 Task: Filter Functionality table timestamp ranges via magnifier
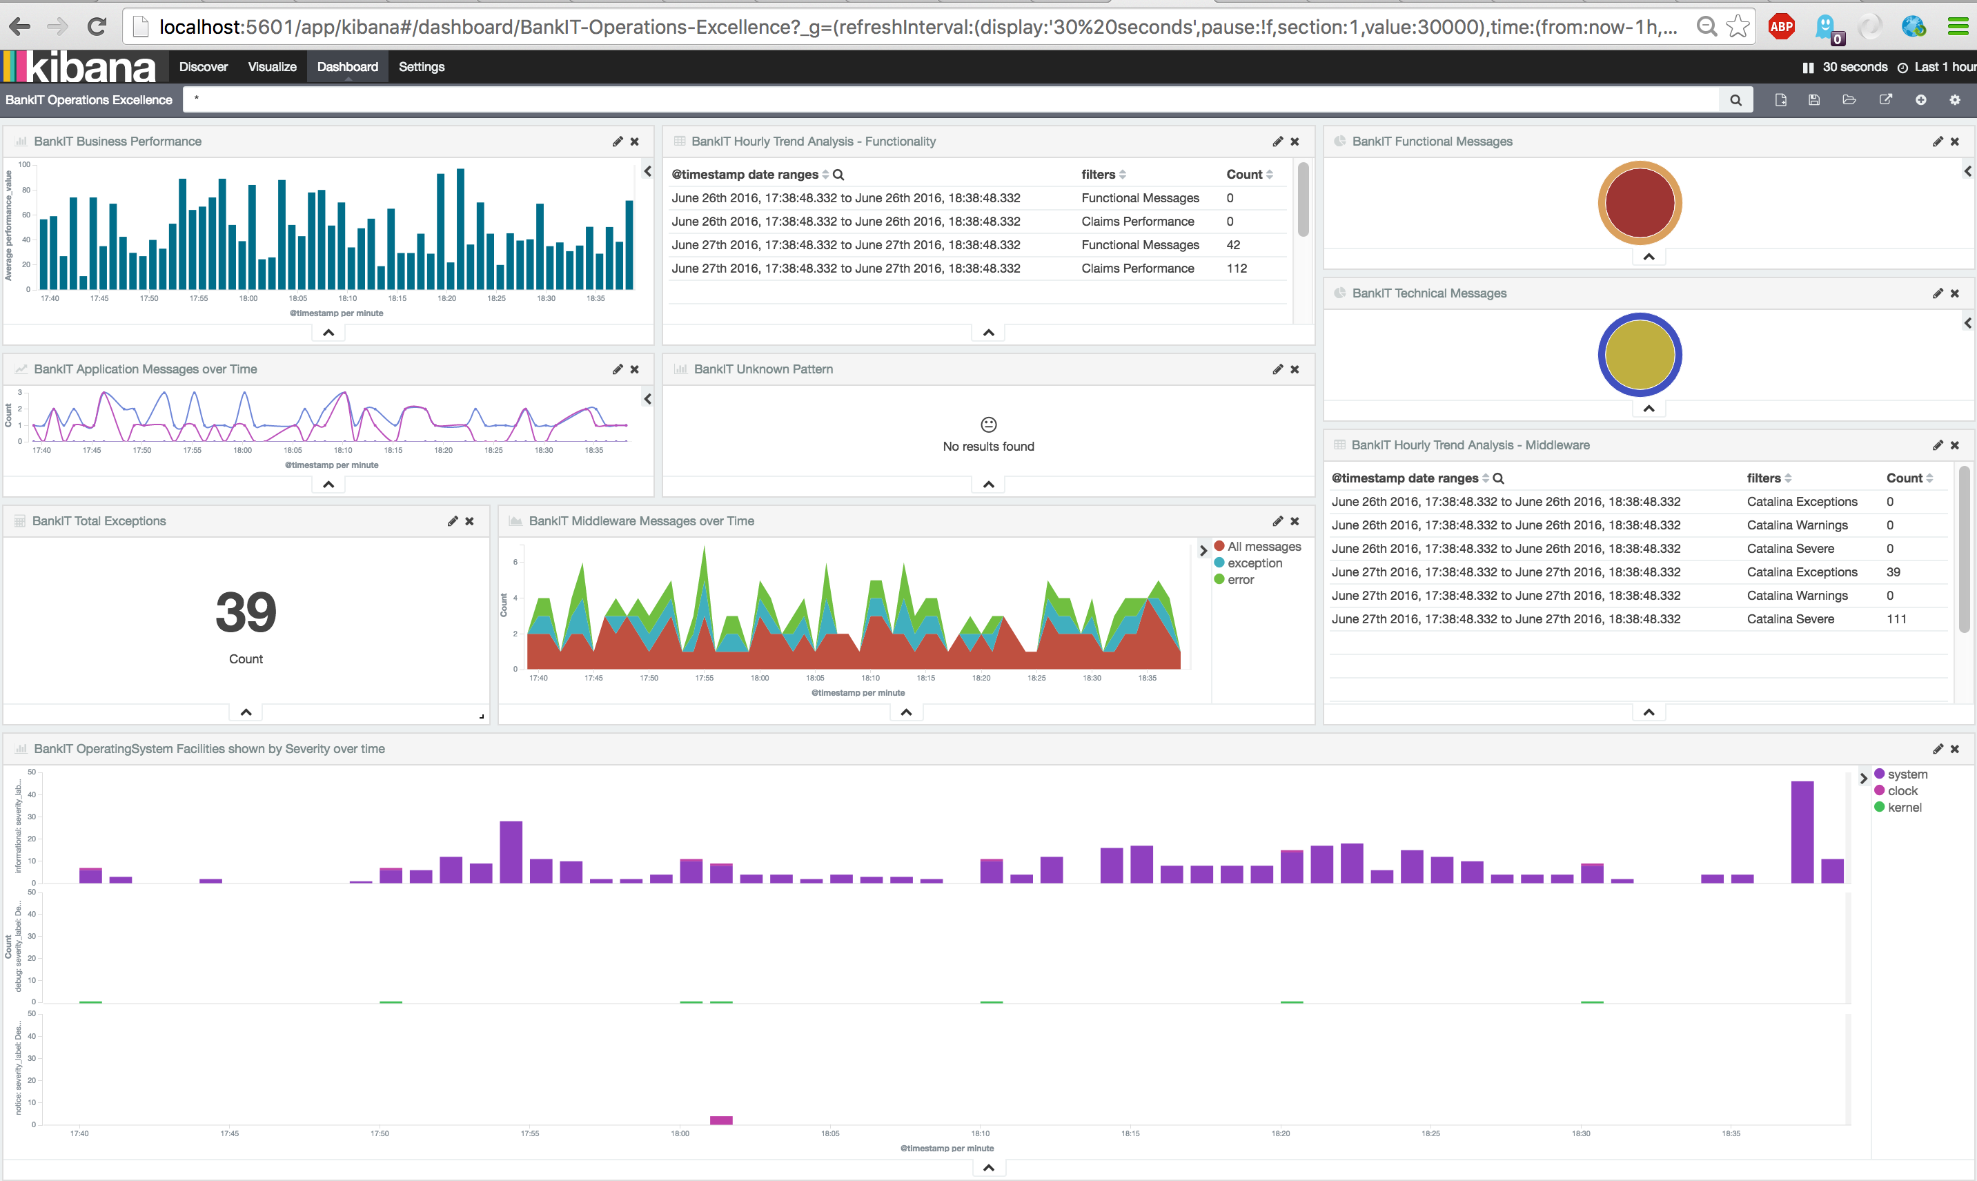point(838,175)
